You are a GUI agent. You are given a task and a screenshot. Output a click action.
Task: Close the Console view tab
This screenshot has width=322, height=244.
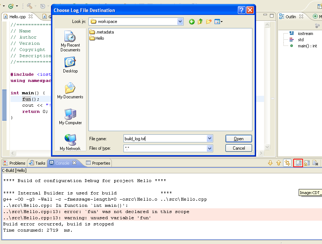pos(74,163)
